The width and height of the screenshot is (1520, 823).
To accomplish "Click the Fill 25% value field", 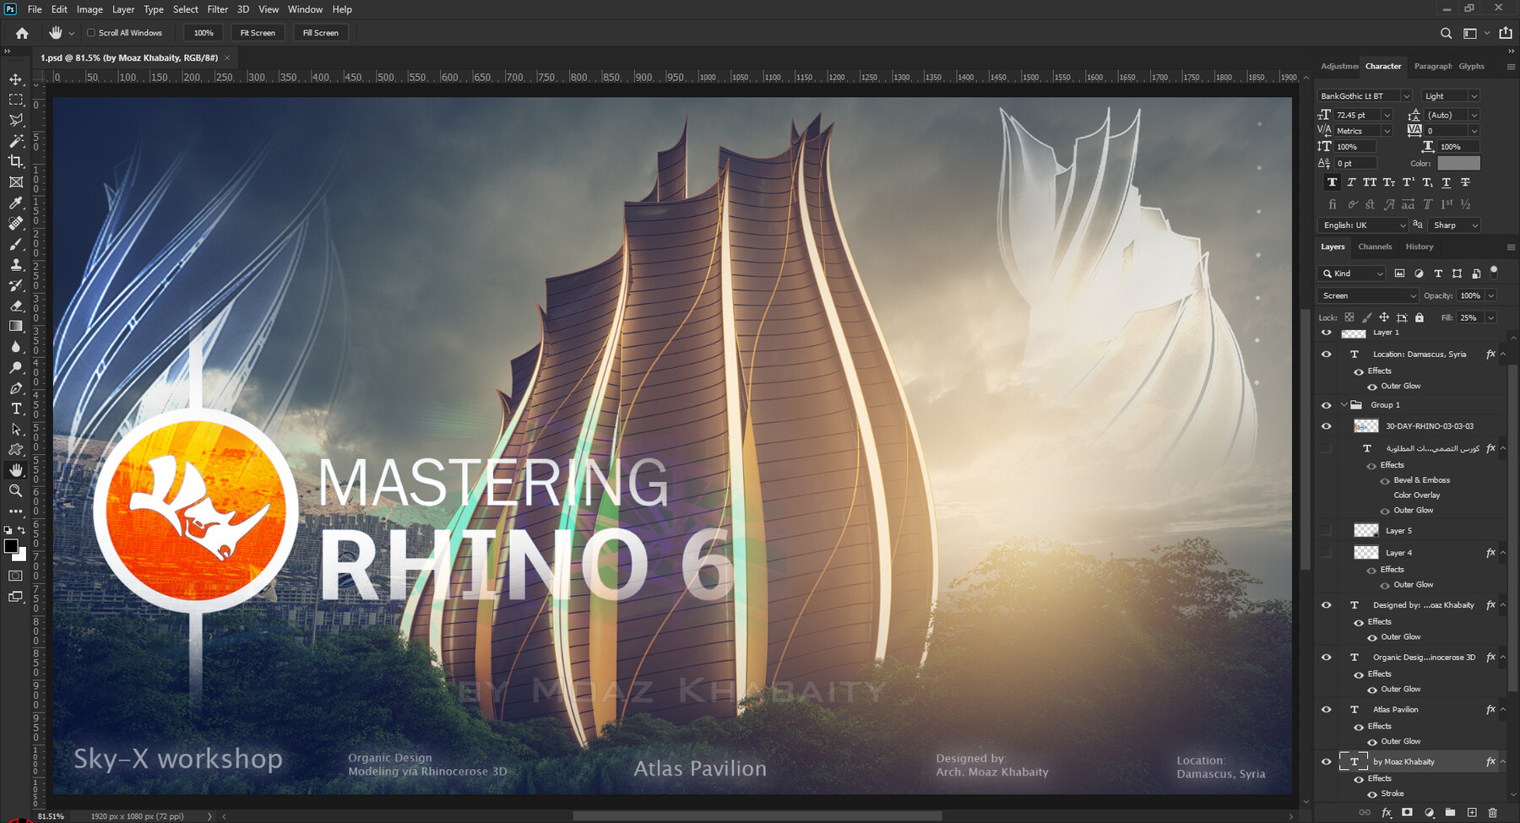I will tap(1469, 317).
